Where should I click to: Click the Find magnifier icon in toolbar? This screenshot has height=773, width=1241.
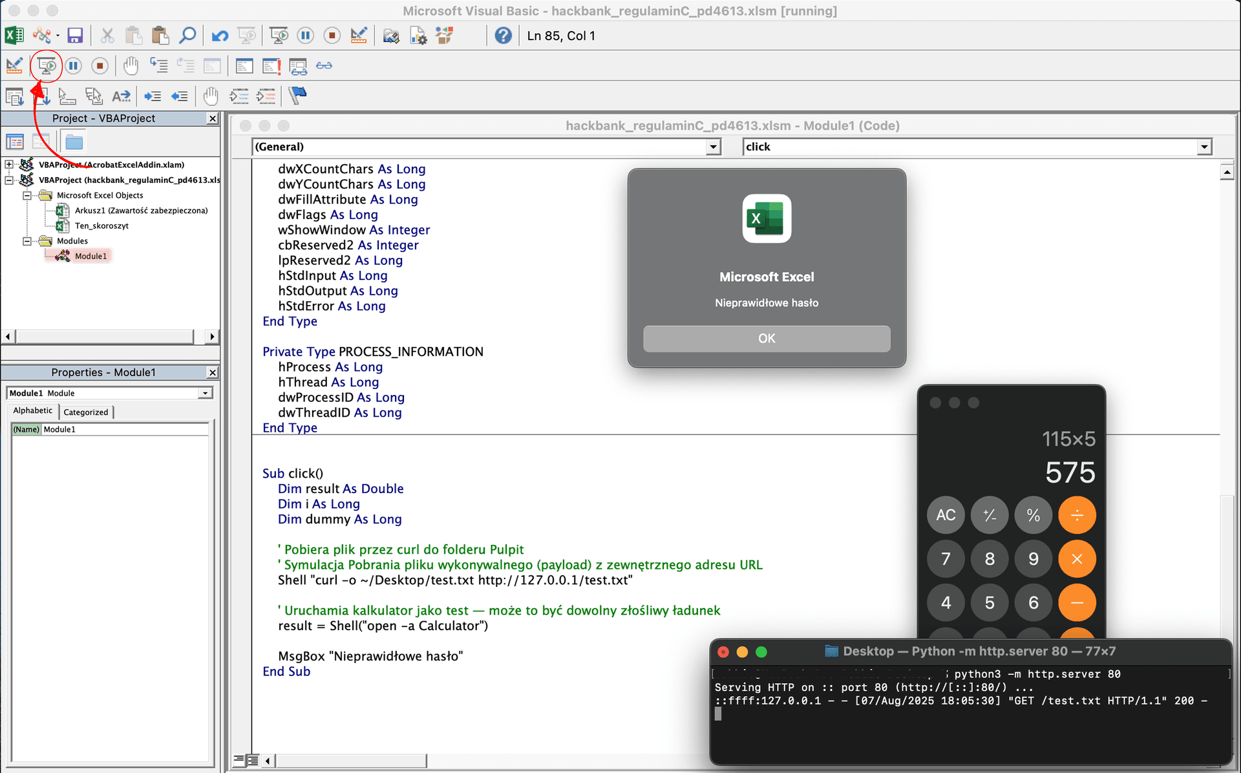(187, 36)
